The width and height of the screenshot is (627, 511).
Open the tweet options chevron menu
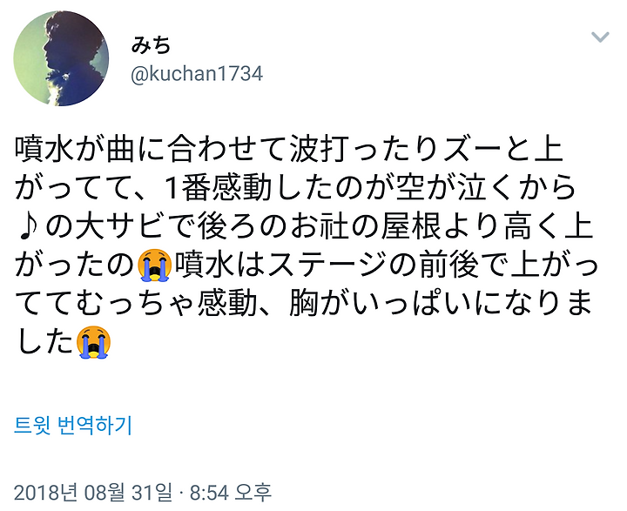[x=600, y=37]
